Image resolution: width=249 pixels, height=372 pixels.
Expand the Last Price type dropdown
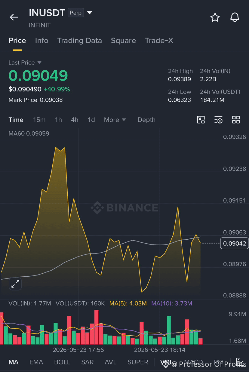point(39,63)
